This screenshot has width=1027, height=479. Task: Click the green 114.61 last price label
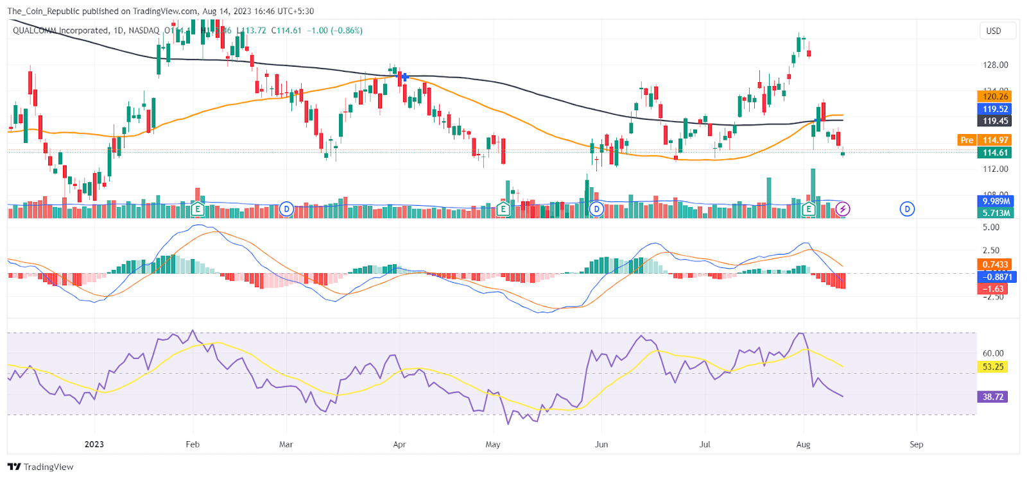tap(996, 153)
